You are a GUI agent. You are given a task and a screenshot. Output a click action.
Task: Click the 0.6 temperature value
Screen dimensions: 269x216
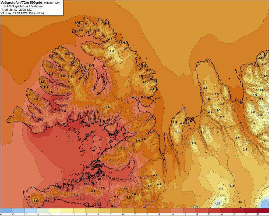[261, 90]
